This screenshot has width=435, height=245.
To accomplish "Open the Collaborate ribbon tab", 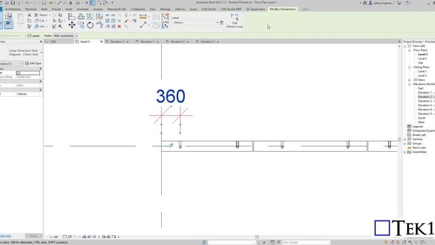I will point(137,9).
